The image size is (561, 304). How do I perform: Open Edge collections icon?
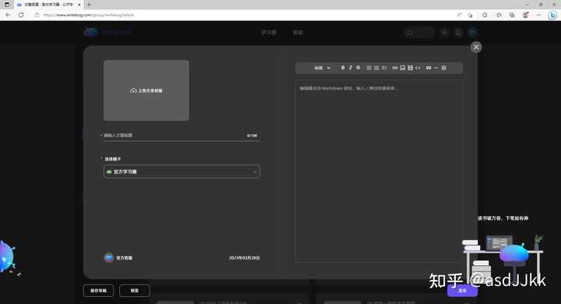(x=512, y=15)
